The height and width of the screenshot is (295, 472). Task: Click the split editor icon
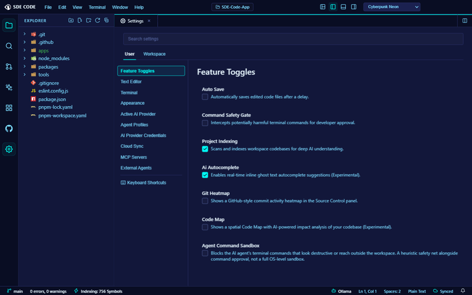coord(465,20)
